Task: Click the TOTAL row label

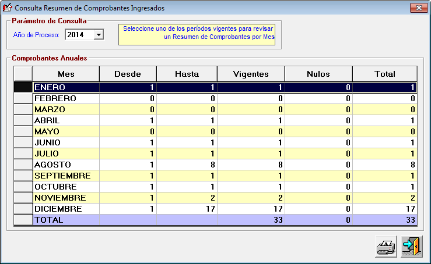Action: pos(48,220)
